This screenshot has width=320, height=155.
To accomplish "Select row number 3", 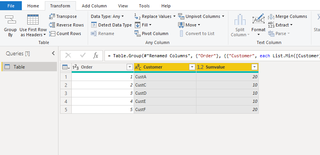I will click(x=66, y=93).
